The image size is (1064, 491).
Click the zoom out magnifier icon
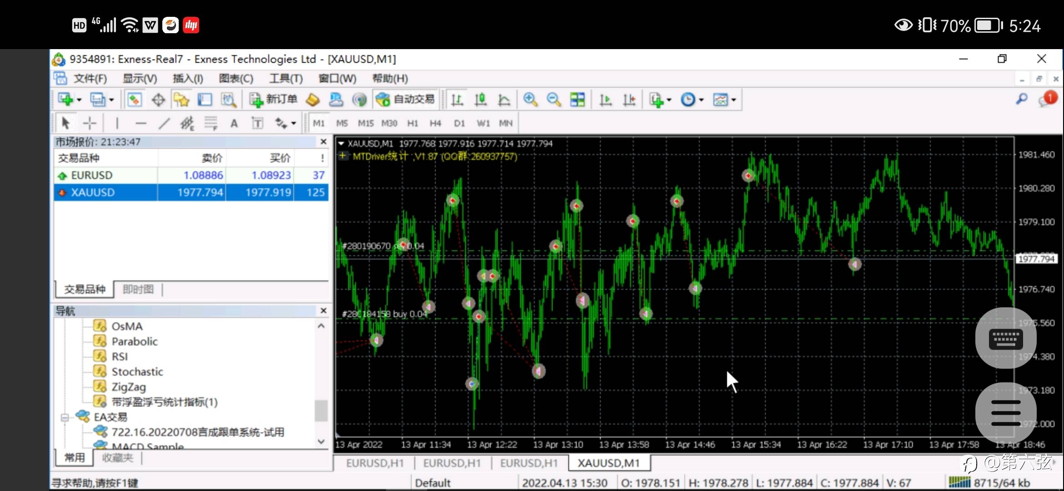pos(553,100)
